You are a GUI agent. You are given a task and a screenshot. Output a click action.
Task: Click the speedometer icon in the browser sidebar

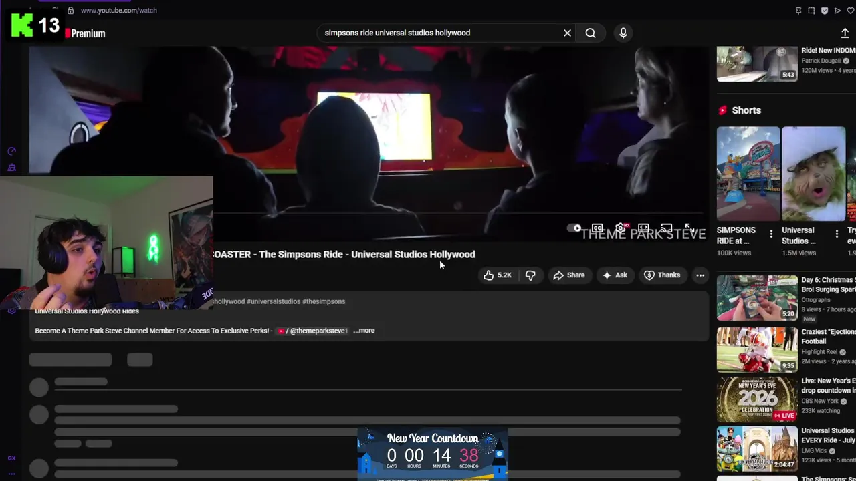tap(11, 152)
